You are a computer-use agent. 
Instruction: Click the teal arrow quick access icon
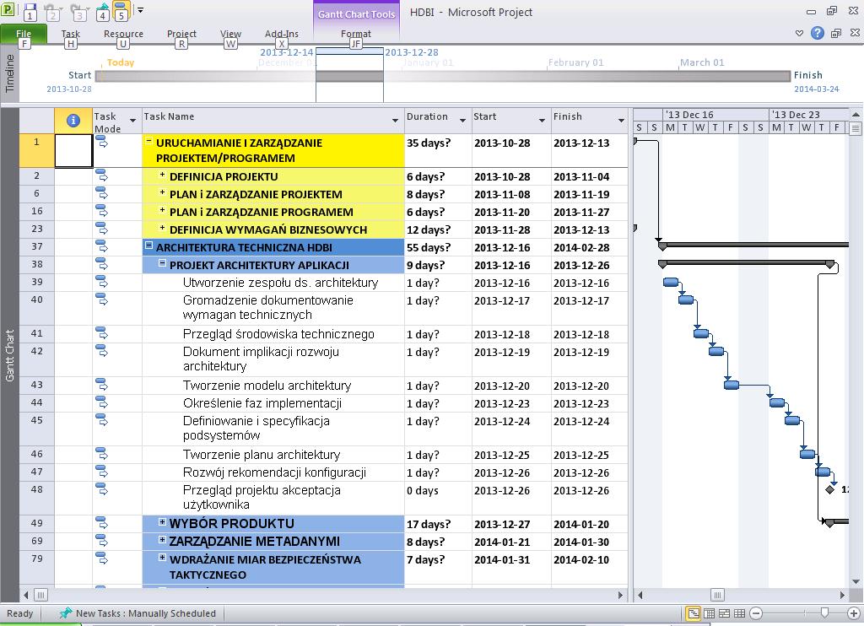[x=102, y=11]
